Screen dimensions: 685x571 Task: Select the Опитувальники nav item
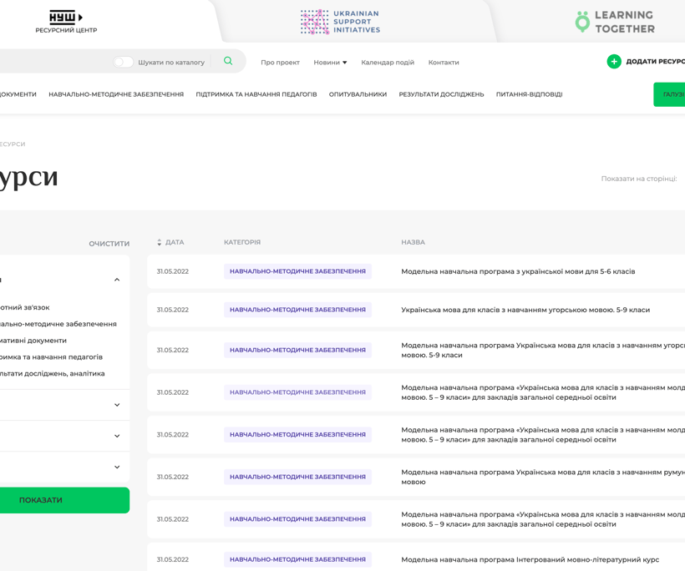coord(358,94)
